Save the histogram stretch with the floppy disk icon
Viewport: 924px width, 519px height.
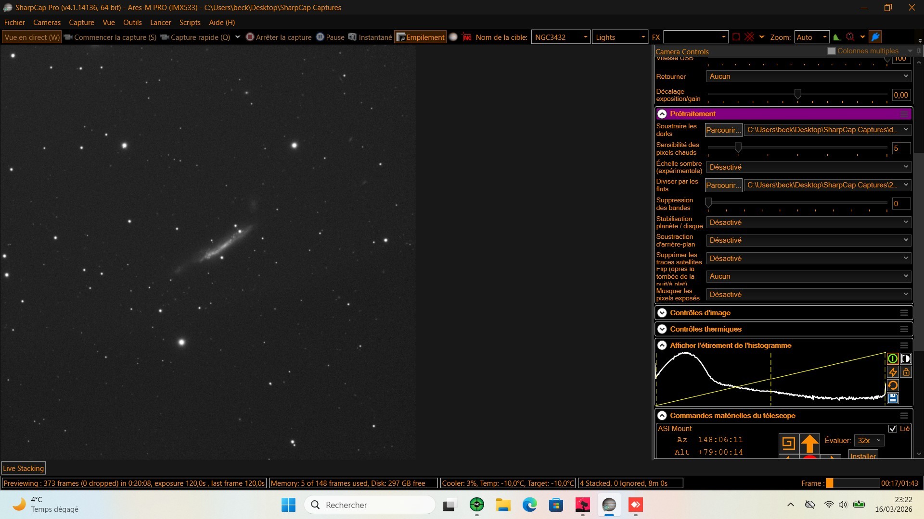pos(892,398)
